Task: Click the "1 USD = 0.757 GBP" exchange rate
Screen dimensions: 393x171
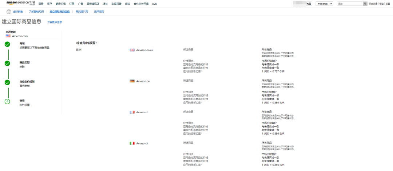Action: (273, 72)
